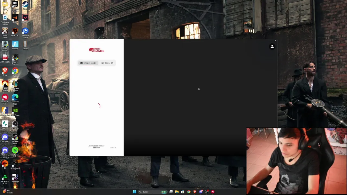
Task: Minimize the Riot Client window
Action: [x=271, y=41]
